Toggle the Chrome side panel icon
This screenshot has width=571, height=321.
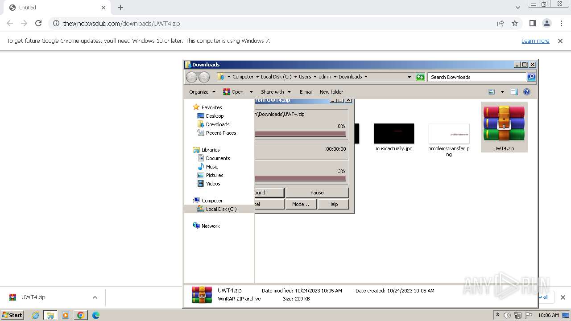coord(532,23)
